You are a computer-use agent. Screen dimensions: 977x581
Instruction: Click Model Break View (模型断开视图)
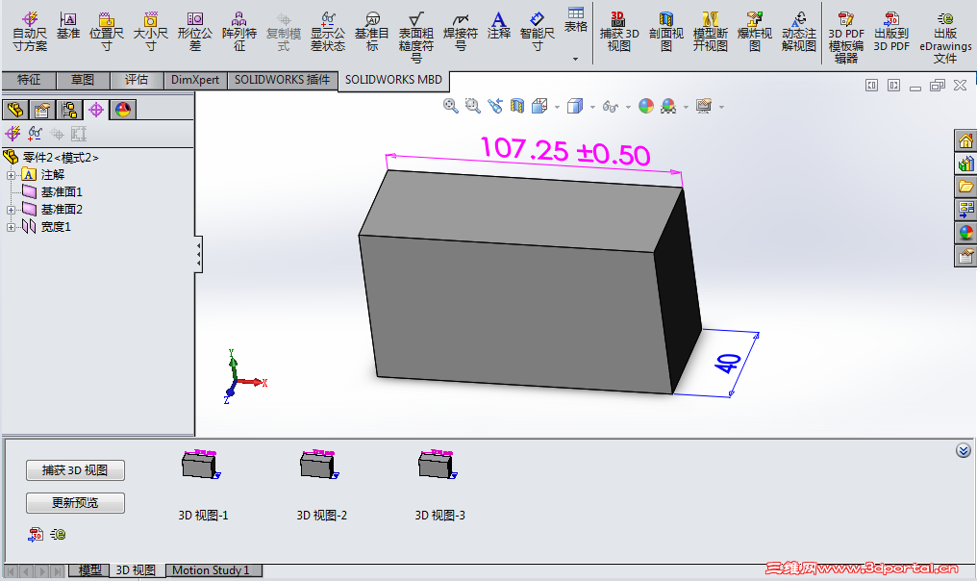point(711,31)
